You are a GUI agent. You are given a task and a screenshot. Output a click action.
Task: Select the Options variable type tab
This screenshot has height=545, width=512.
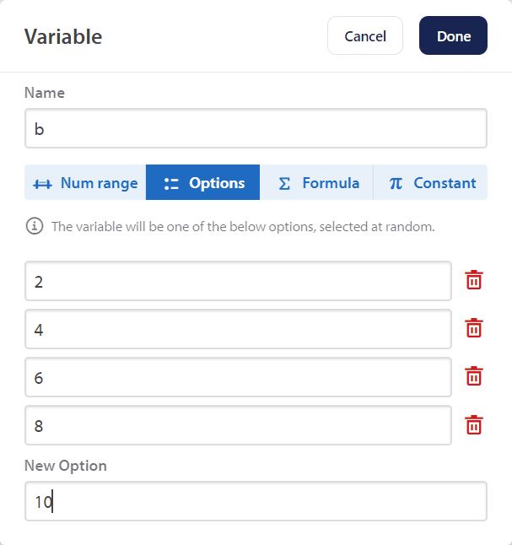202,182
